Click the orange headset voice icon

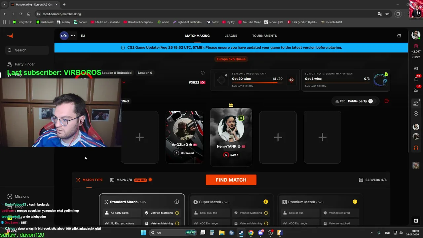click(x=416, y=147)
